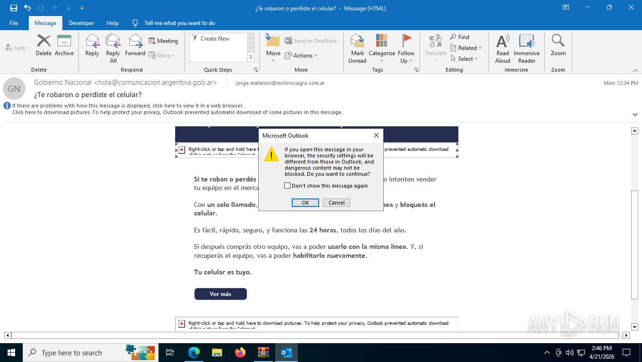Click Windows Start button
642x362 pixels.
coord(11,353)
